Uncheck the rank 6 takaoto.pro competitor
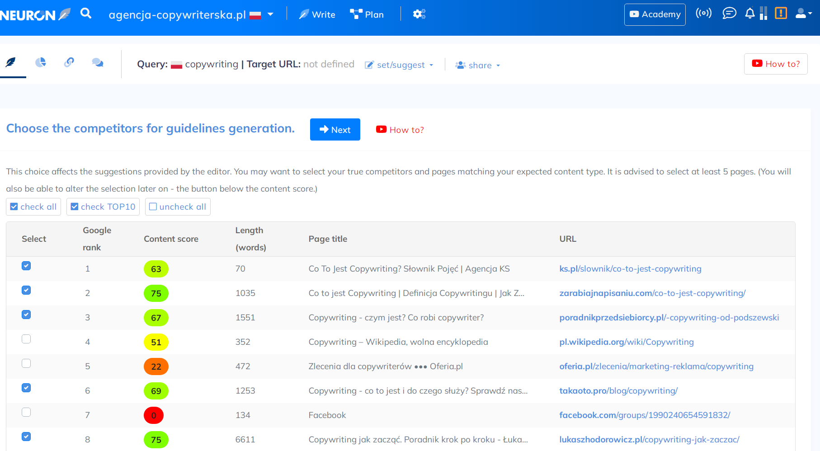The width and height of the screenshot is (820, 451). tap(26, 388)
